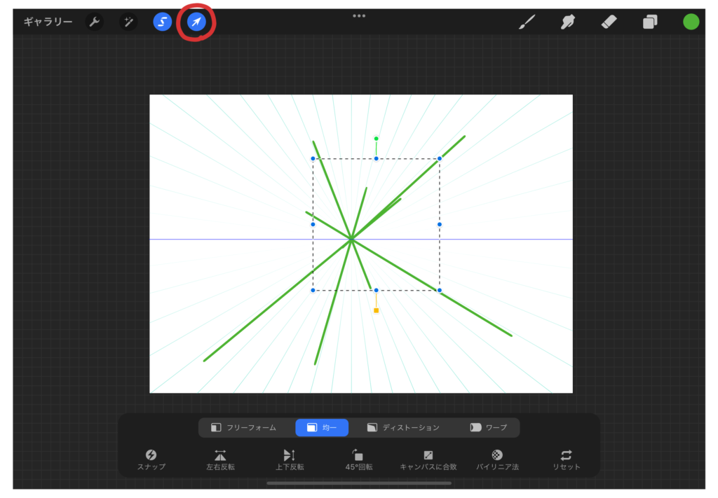Viewport: 718px width, 498px height.
Task: Click the green rotation handle
Action: (x=376, y=139)
